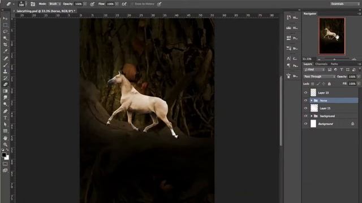Select the Lasso tool

coord(5,32)
